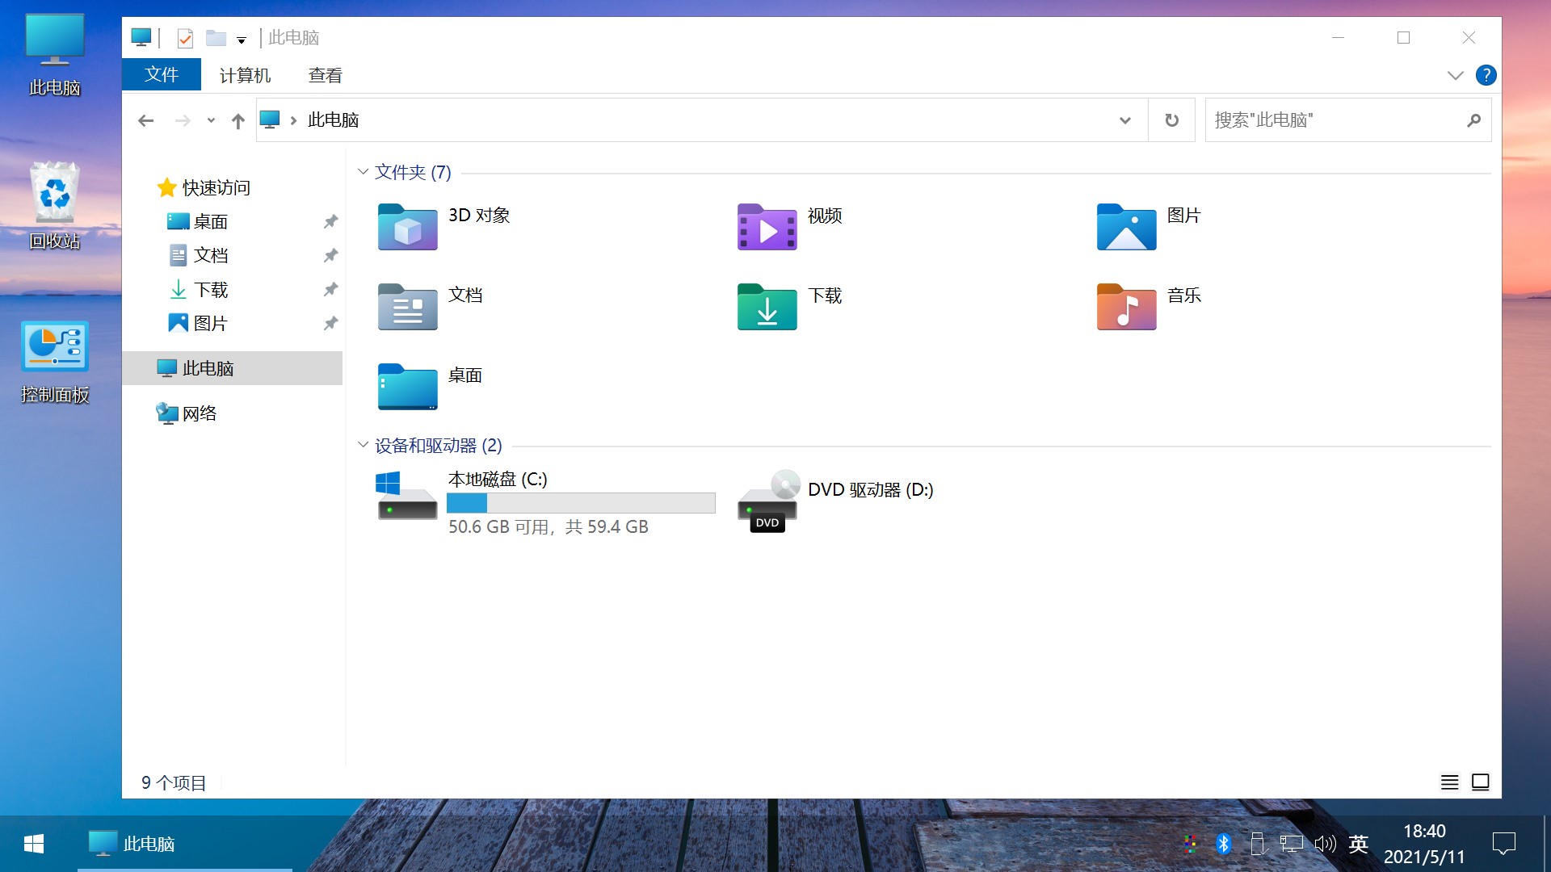Switch to the 查看 ribbon tab
Image resolution: width=1551 pixels, height=872 pixels.
tap(325, 74)
